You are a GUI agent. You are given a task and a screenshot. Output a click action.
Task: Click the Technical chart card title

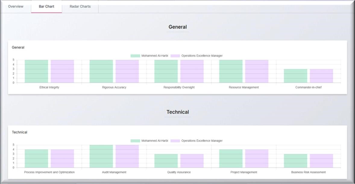tap(20, 132)
